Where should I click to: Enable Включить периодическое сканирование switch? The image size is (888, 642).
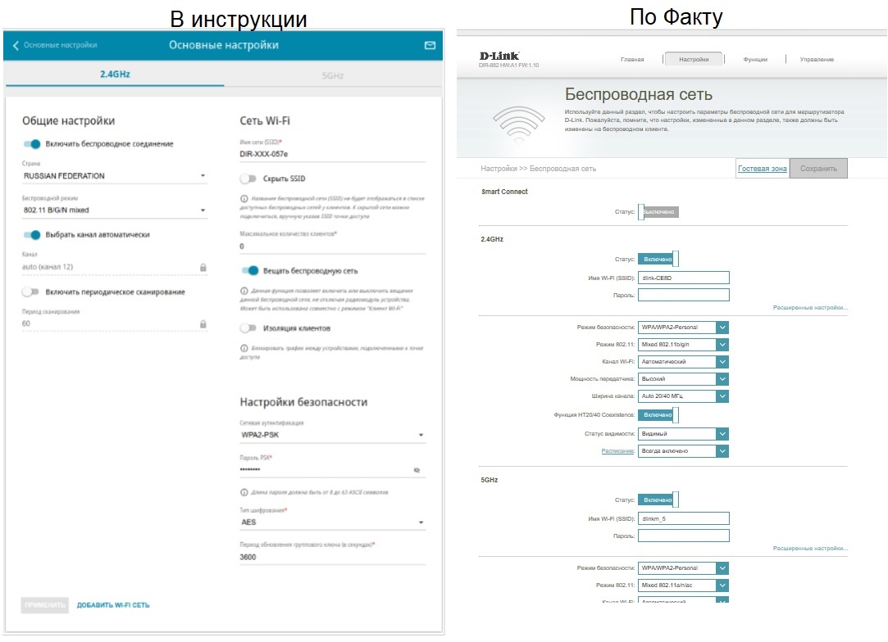coord(30,292)
